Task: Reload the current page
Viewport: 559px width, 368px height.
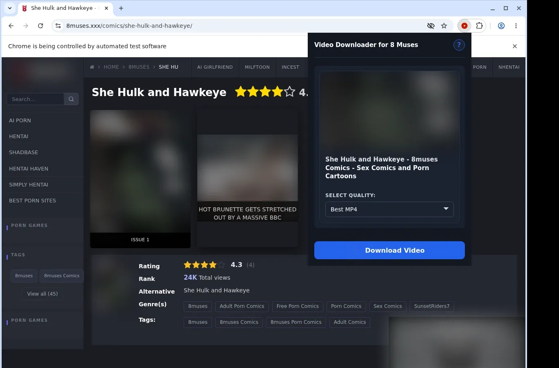Action: tap(41, 26)
